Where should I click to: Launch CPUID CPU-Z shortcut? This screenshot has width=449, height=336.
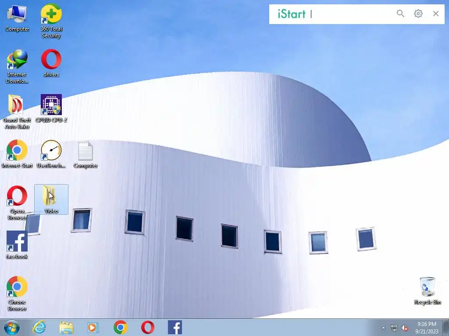[x=51, y=108]
